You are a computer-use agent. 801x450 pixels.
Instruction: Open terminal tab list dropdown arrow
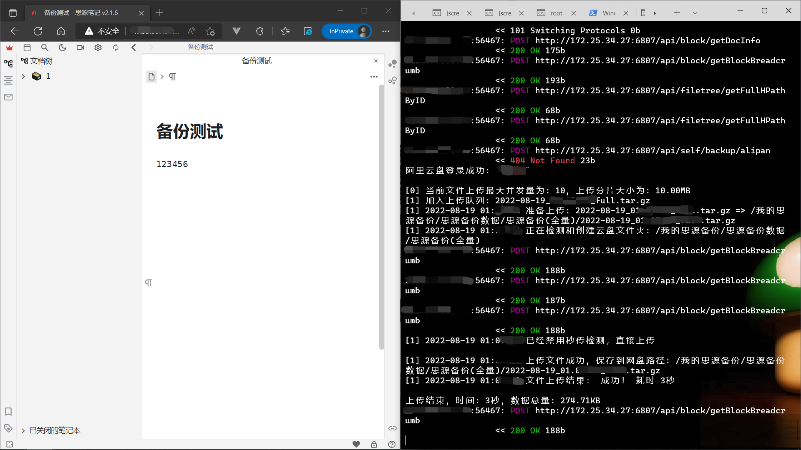tap(695, 13)
